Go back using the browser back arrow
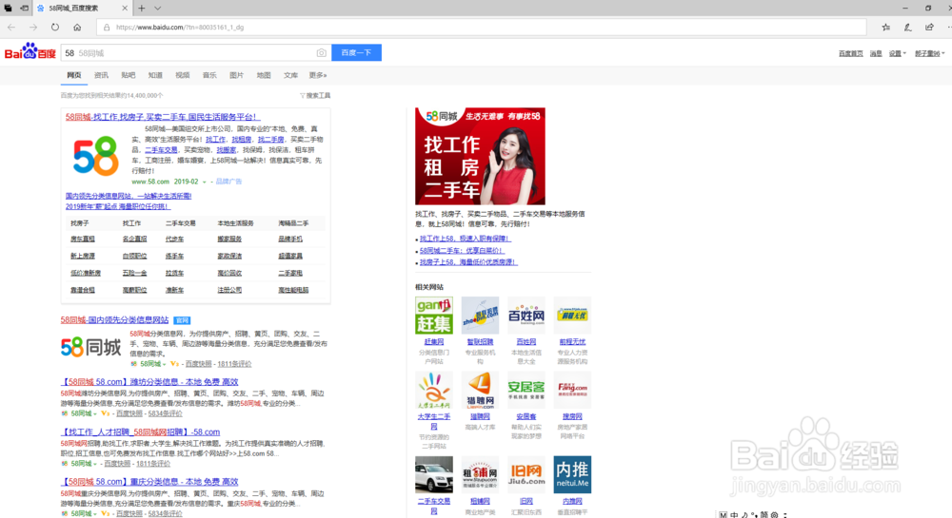Viewport: 952px width, 518px height. [11, 28]
